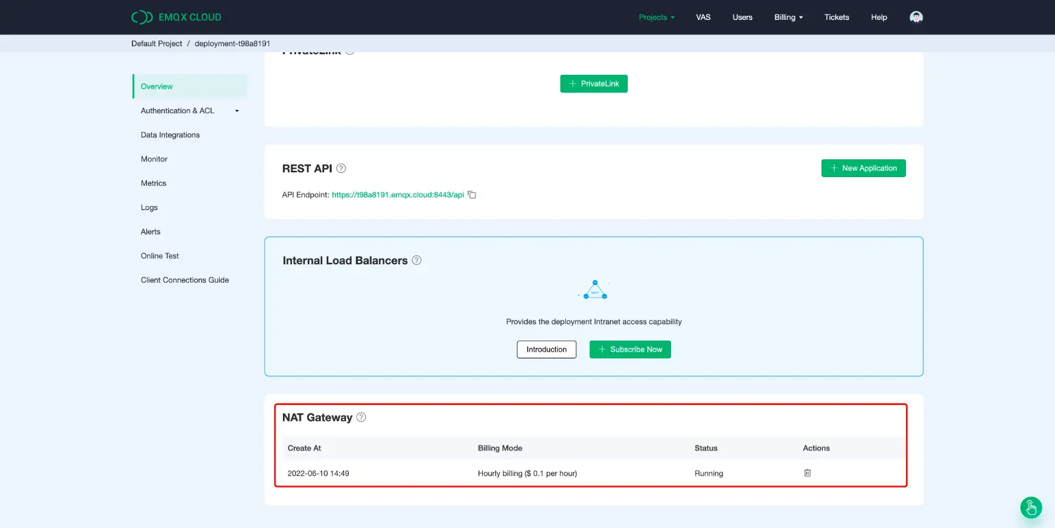The width and height of the screenshot is (1055, 528).
Task: Open the user avatar menu
Action: (916, 17)
